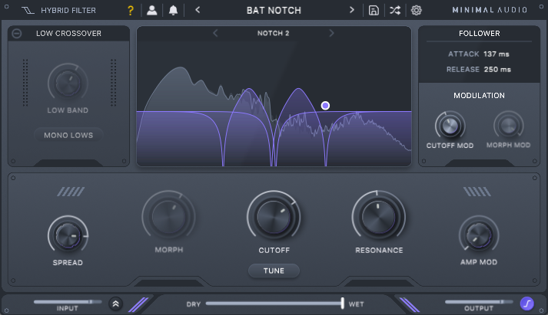This screenshot has height=315, width=548.
Task: Toggle the Low Crossover power button
Action: pyautogui.click(x=17, y=33)
